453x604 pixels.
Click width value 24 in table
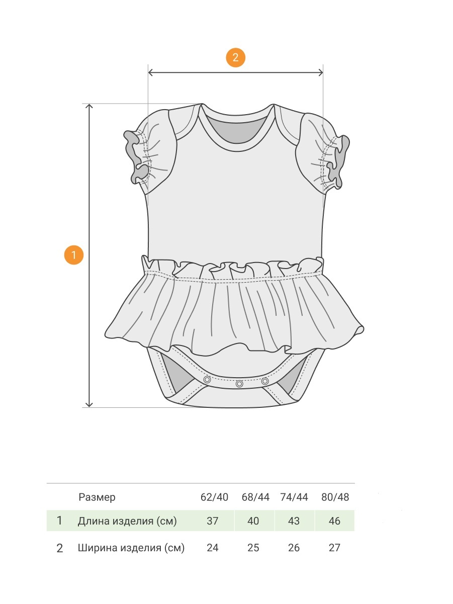[213, 548]
